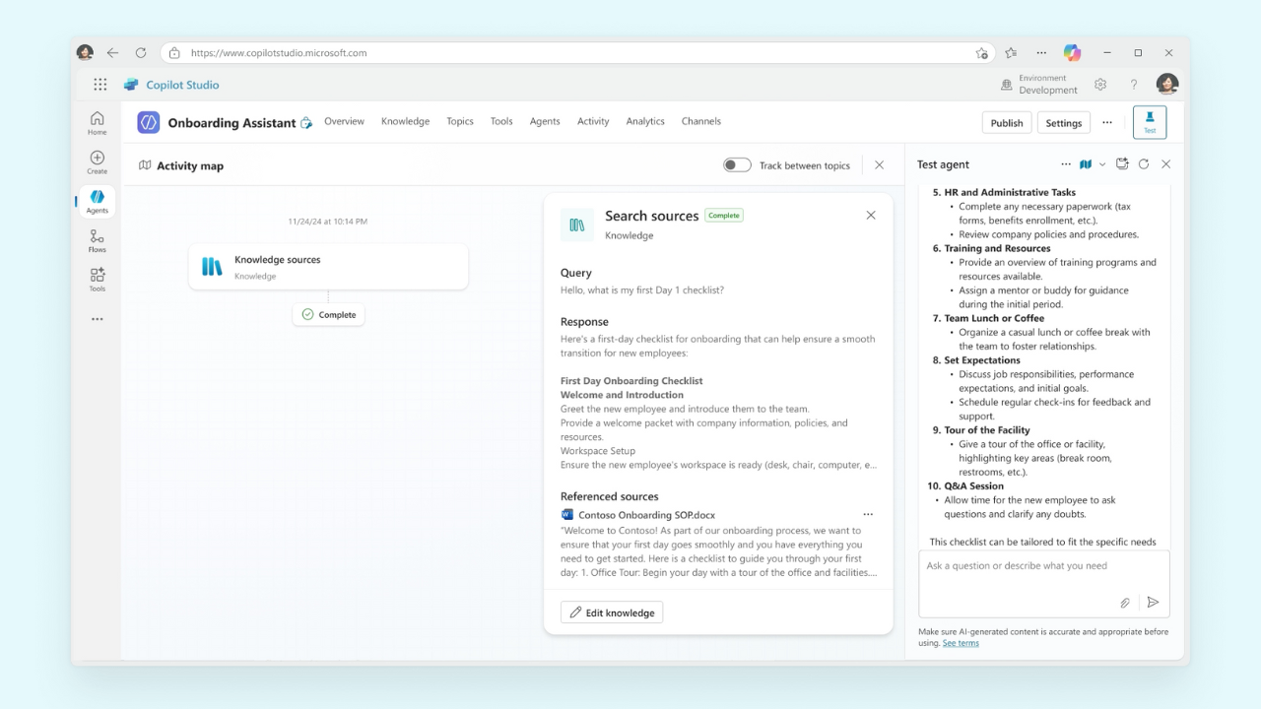Open the help question mark icon
Image resolution: width=1261 pixels, height=709 pixels.
pyautogui.click(x=1134, y=85)
